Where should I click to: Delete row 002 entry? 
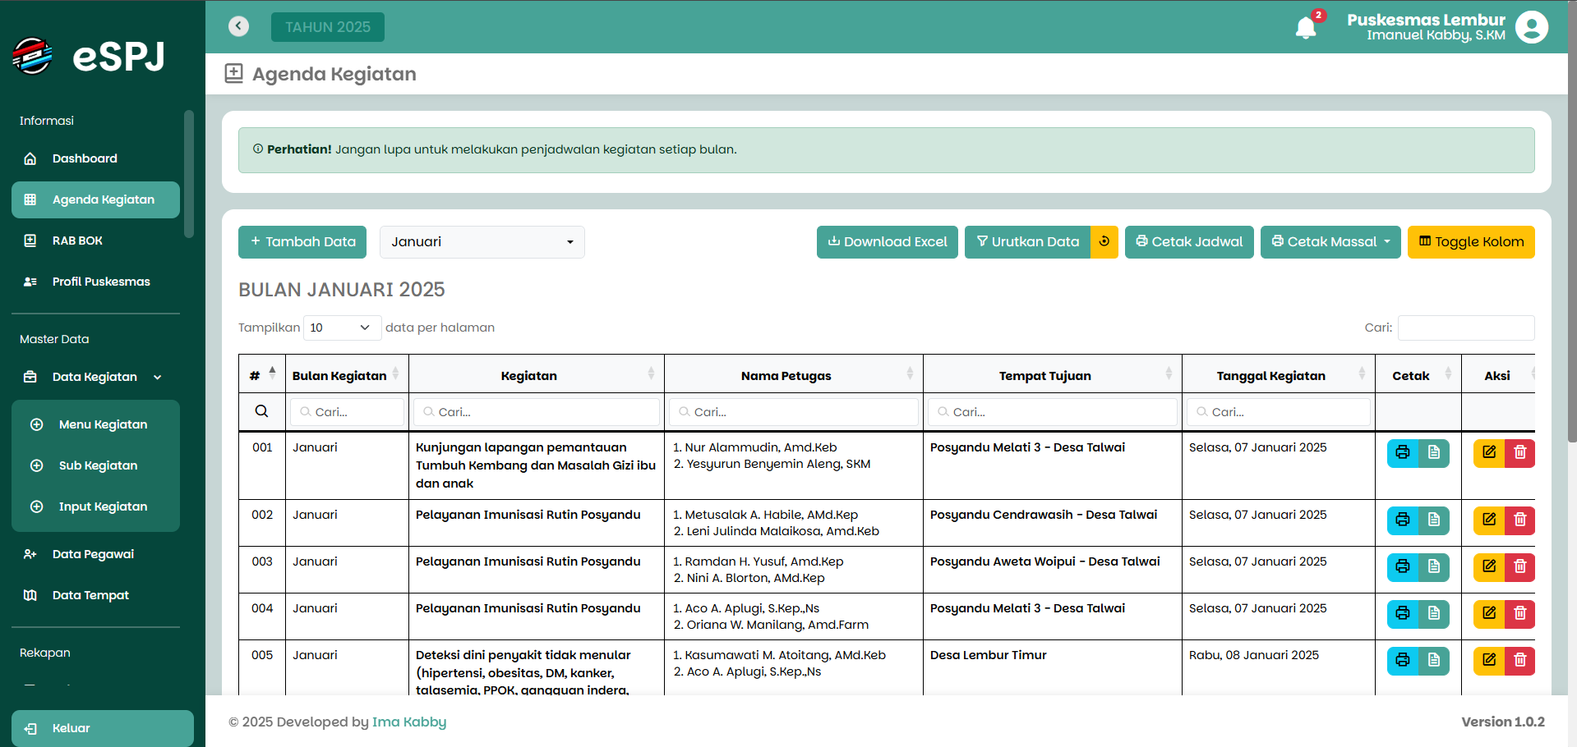1519,520
